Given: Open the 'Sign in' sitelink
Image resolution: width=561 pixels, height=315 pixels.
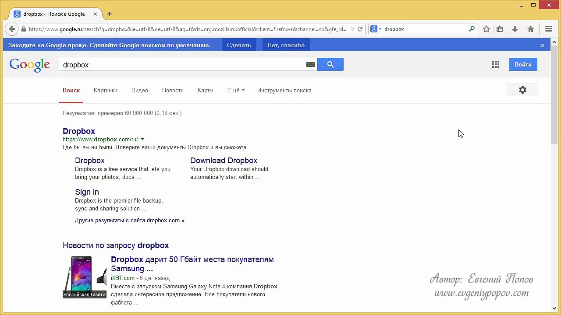Looking at the screenshot, I should (87, 192).
